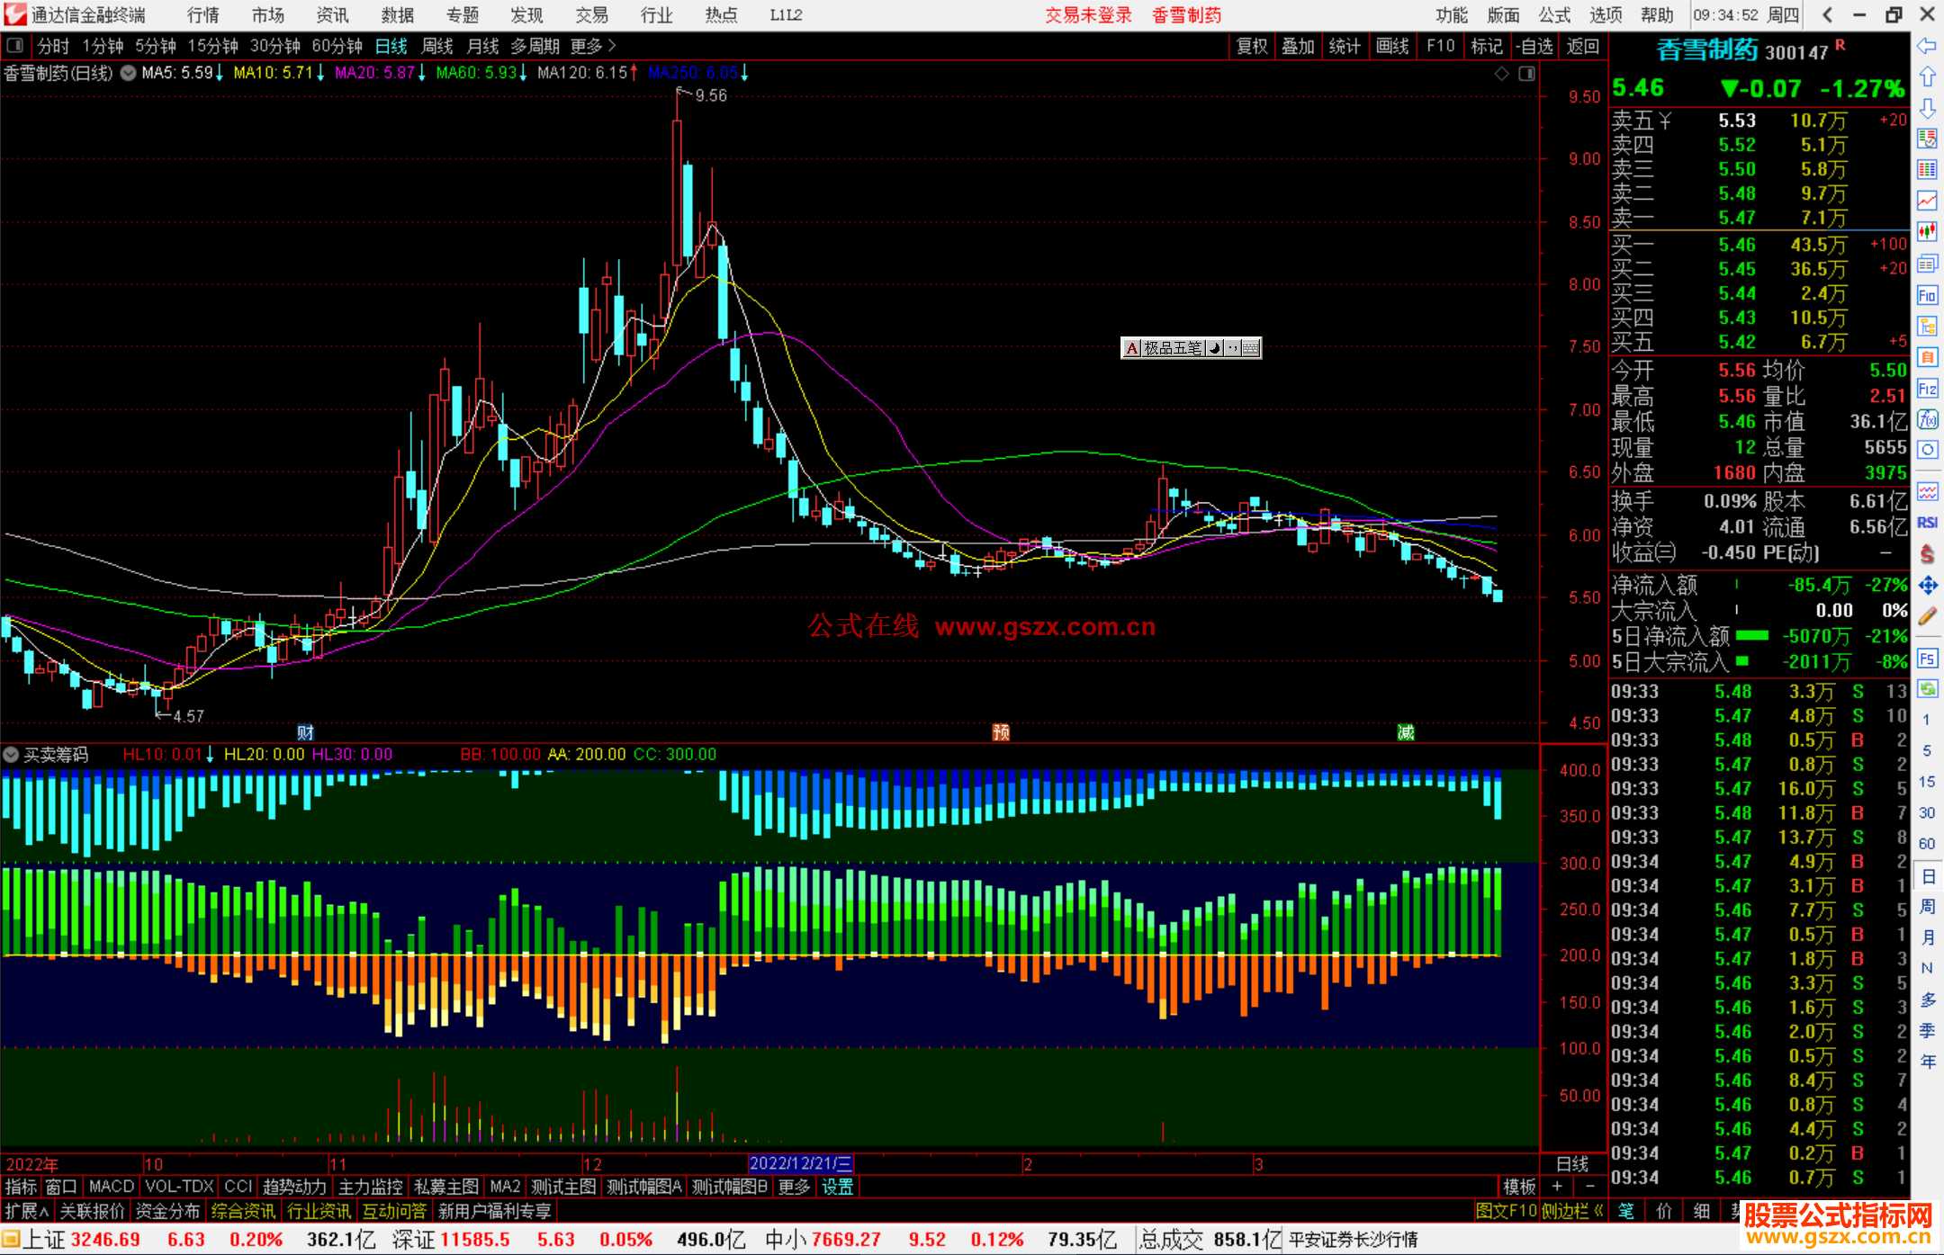Click the back arrow icon in right sidebar
Screen dimensions: 1944x1255
(1927, 45)
